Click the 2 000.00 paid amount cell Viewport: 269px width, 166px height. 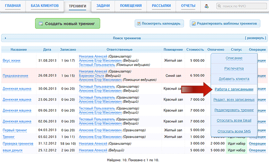[217, 143]
